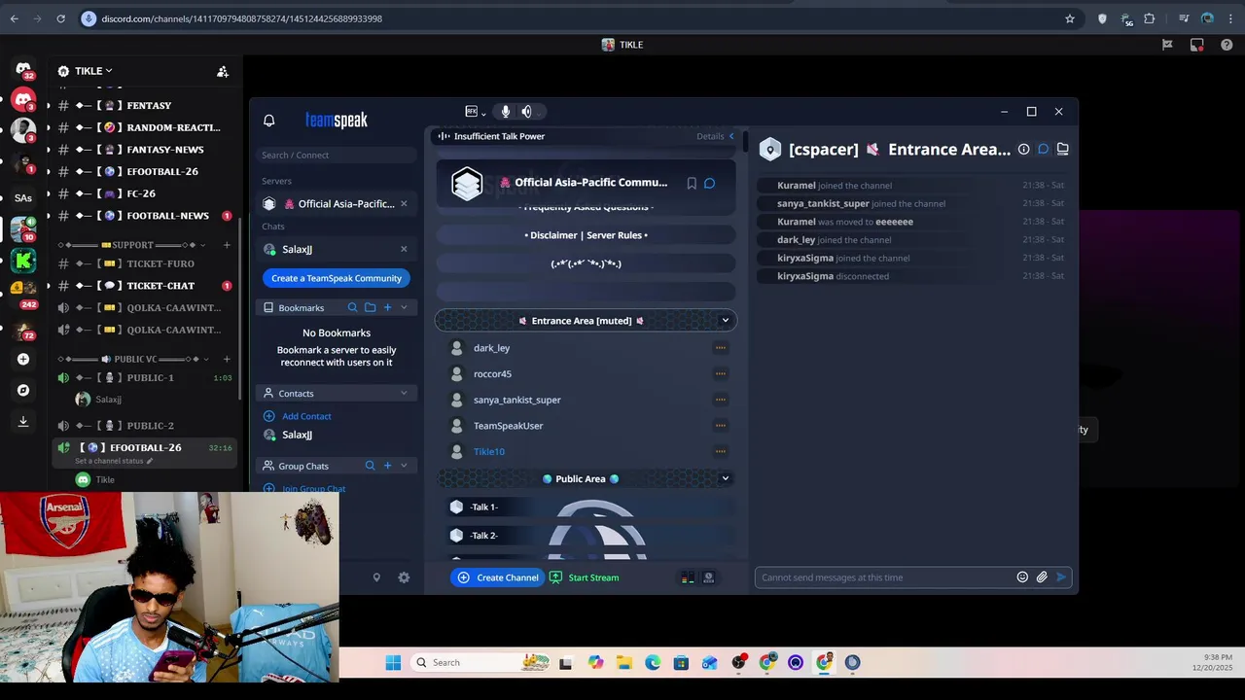
Task: Join the -Talk 1- channel
Action: click(x=587, y=507)
